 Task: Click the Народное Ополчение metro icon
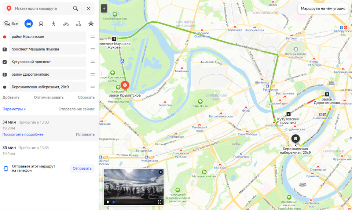click(x=202, y=30)
